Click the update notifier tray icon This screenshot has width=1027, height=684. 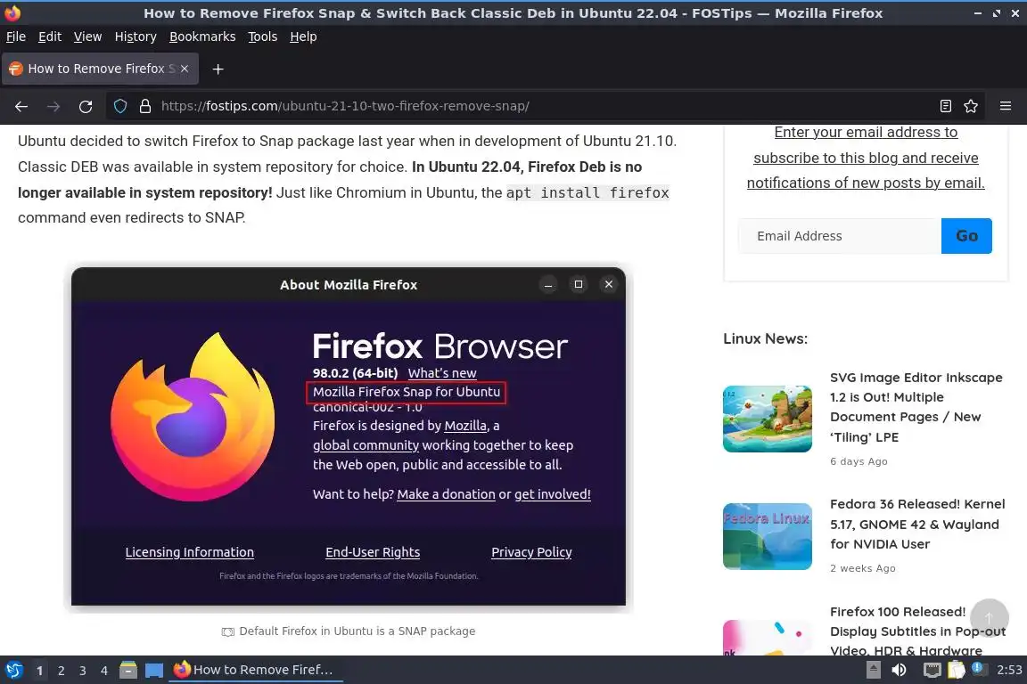tap(977, 668)
